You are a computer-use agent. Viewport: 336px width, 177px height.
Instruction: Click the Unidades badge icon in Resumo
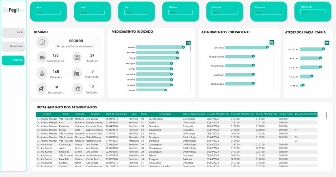click(x=77, y=89)
